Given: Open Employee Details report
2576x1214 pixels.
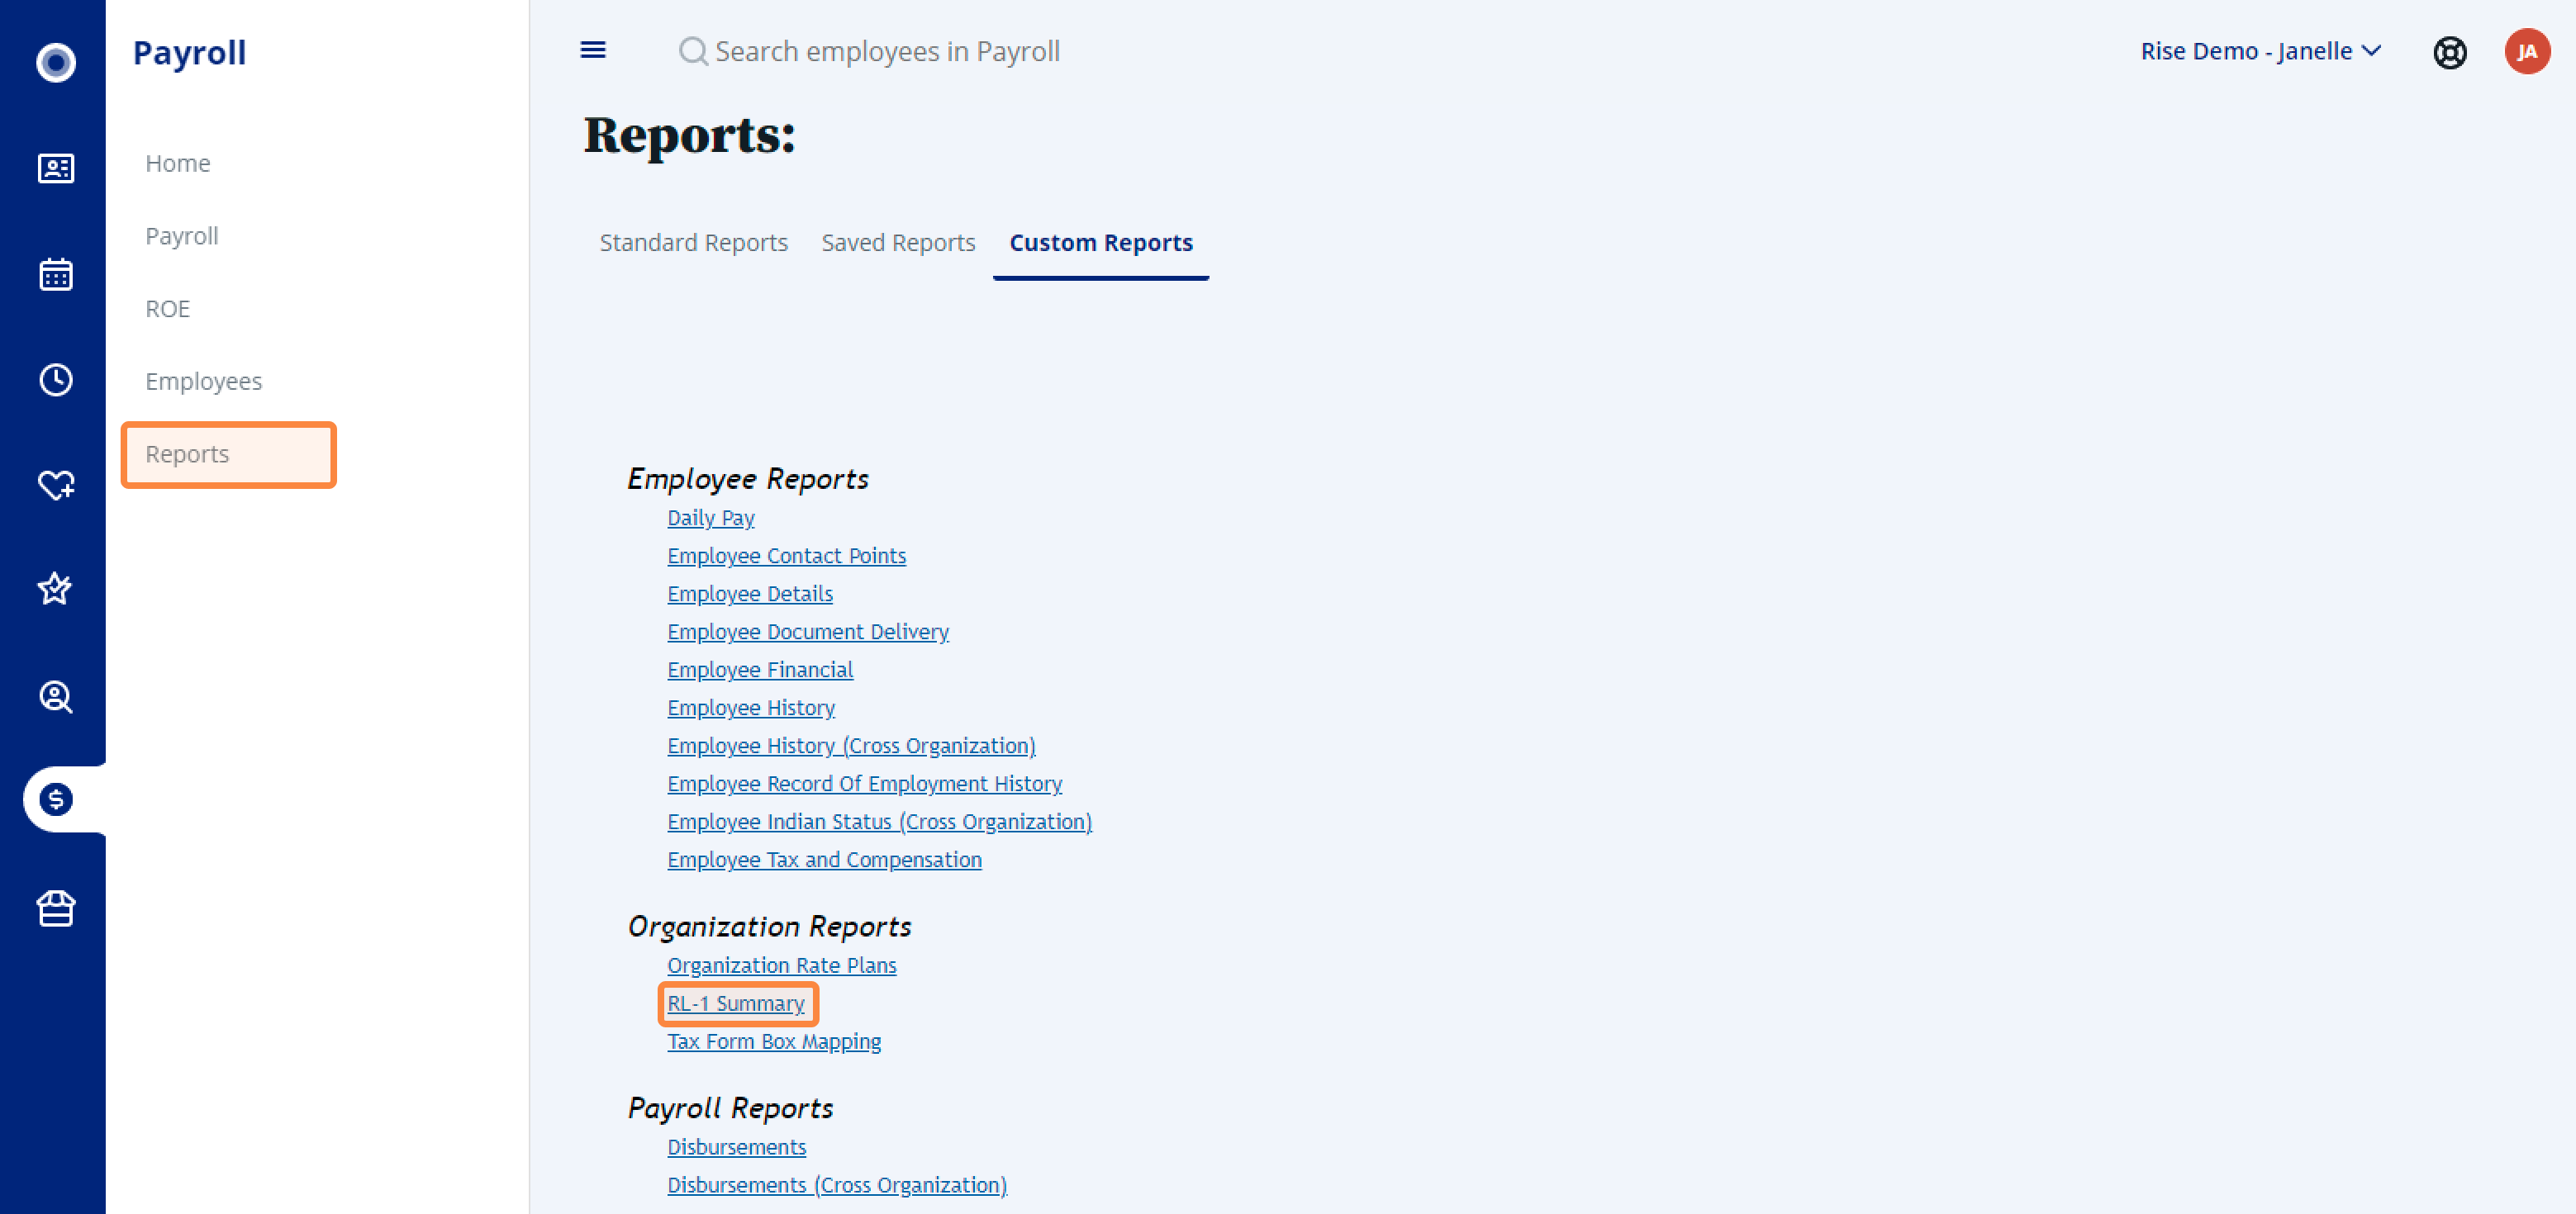Looking at the screenshot, I should 749,594.
